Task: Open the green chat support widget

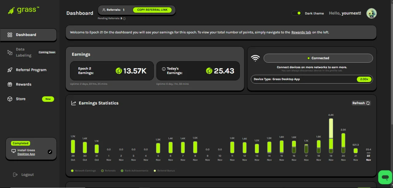Action: pyautogui.click(x=385, y=177)
